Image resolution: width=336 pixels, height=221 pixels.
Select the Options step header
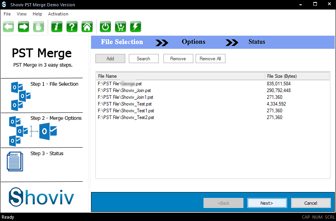[194, 42]
